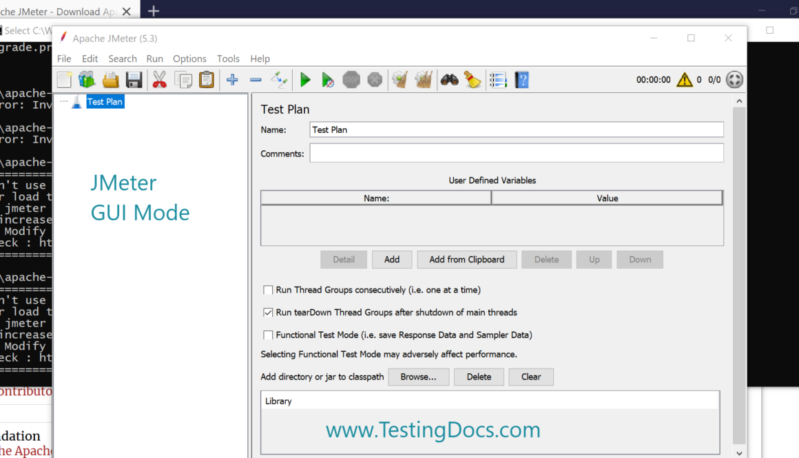This screenshot has height=458, width=799.
Task: Toggle the Test Plan tree node handle
Action: click(63, 102)
